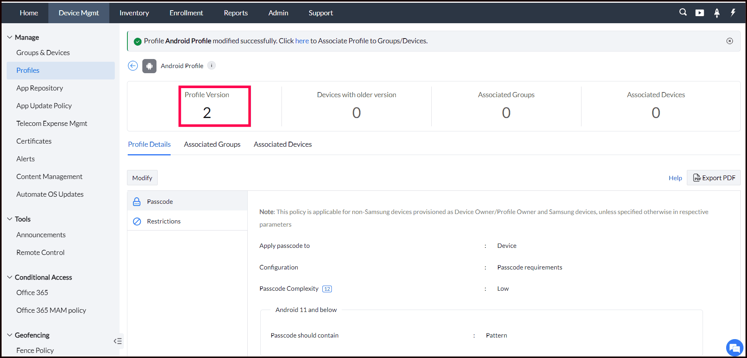
Task: Click the Passcode Complexity 12 badge
Action: click(327, 289)
